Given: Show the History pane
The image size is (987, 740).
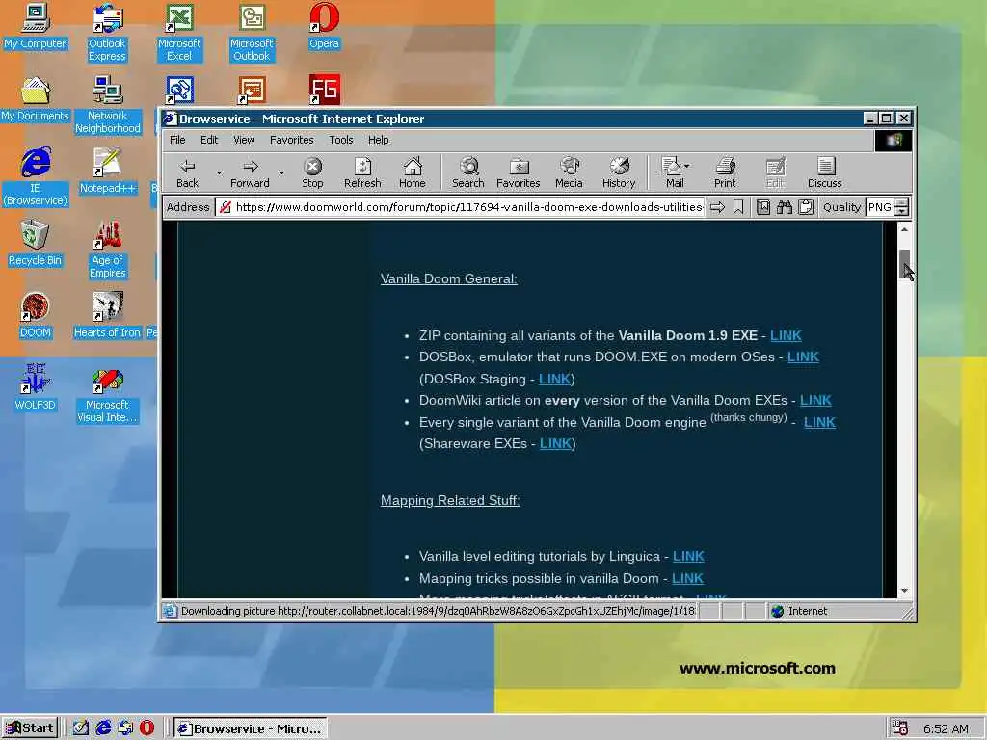Looking at the screenshot, I should tap(619, 173).
